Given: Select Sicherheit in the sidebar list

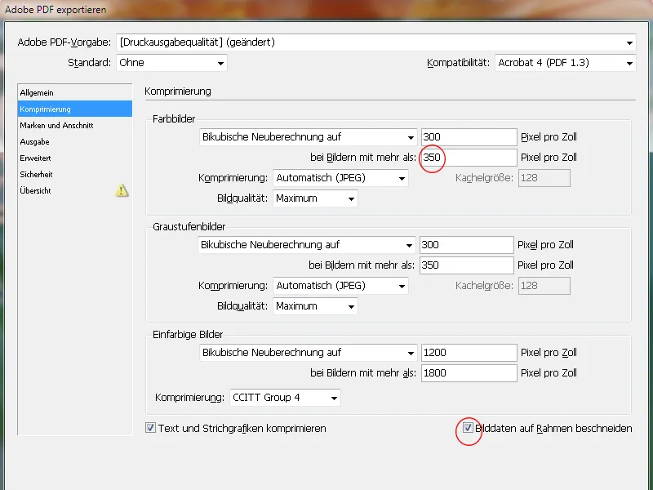Looking at the screenshot, I should click(75, 174).
